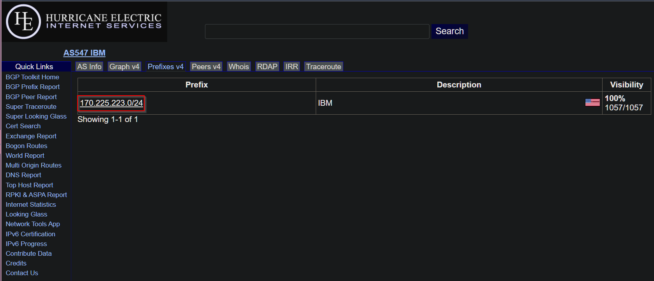654x281 pixels.
Task: Go to BGP Toolkit Home
Action: click(x=32, y=77)
